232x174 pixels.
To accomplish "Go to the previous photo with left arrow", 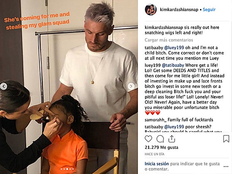I will [4, 86].
